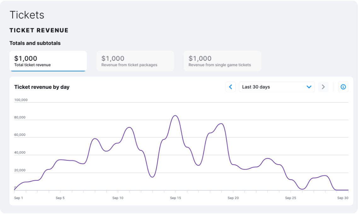
Task: Open the Last 30 days dropdown
Action: click(x=277, y=87)
